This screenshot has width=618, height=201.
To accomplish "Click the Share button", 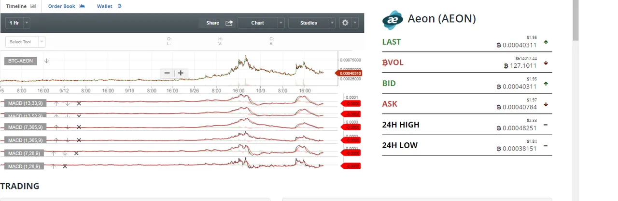I will [217, 23].
